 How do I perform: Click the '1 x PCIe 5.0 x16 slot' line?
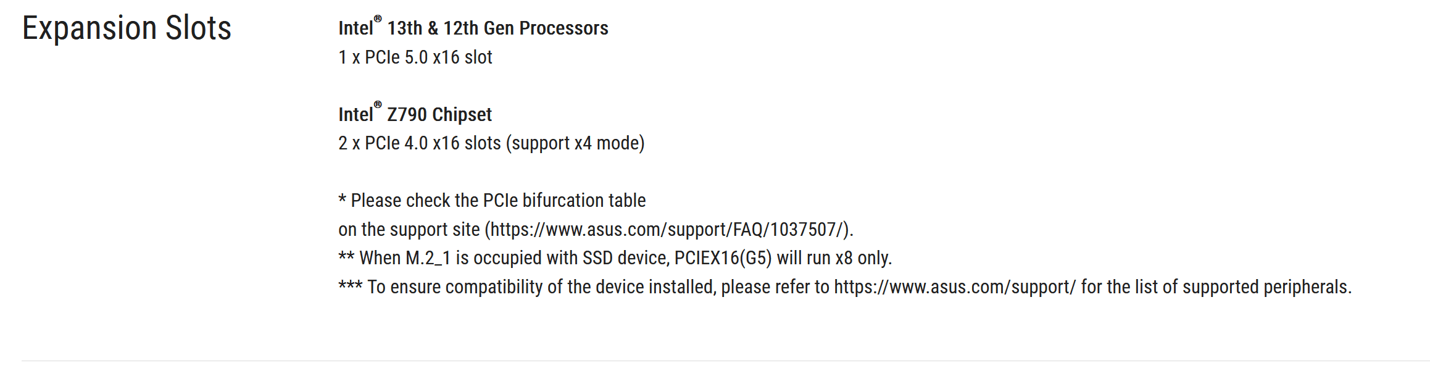[415, 57]
